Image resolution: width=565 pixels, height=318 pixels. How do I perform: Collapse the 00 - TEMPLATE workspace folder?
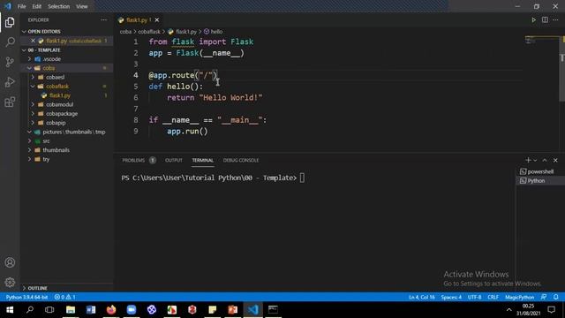pyautogui.click(x=66, y=50)
